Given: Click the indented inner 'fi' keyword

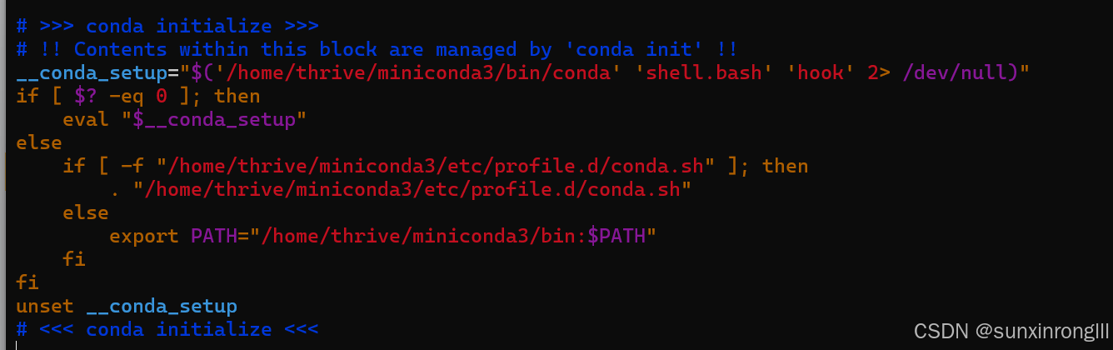Looking at the screenshot, I should point(74,259).
